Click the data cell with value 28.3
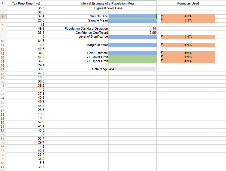Viewport: 226px width, 171px height. click(26, 110)
